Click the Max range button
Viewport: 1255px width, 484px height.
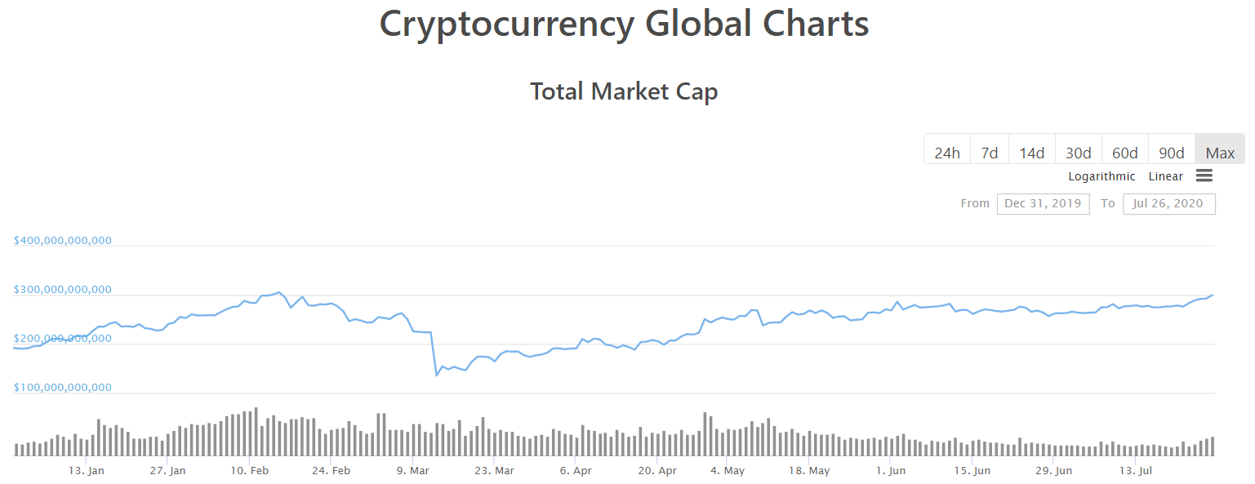pyautogui.click(x=1220, y=153)
